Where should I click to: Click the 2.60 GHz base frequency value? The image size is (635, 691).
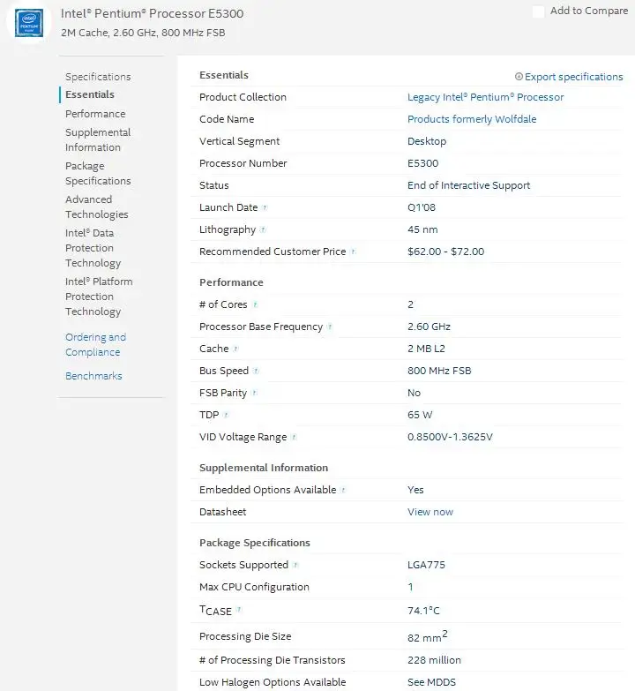(x=429, y=327)
